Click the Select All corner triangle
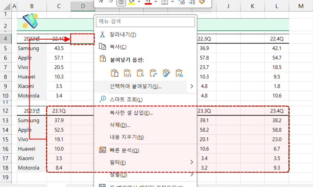Image resolution: width=313 pixels, height=187 pixels. [7, 7]
